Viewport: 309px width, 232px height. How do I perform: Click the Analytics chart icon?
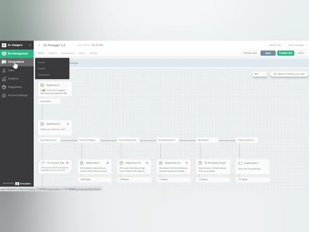point(4,78)
